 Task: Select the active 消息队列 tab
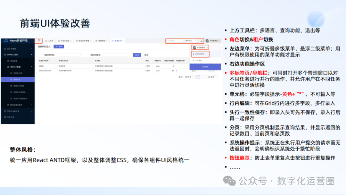118,41
